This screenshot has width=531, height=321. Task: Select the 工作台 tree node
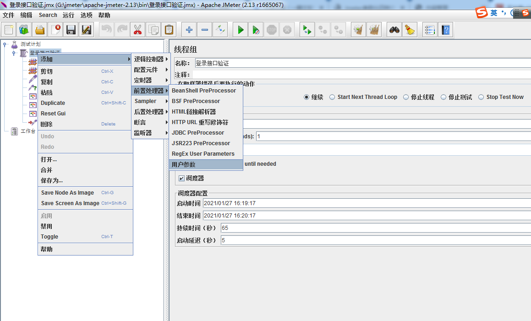point(27,131)
